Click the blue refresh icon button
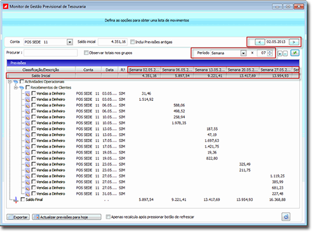This screenshot has width=315, height=234. pyautogui.click(x=286, y=217)
